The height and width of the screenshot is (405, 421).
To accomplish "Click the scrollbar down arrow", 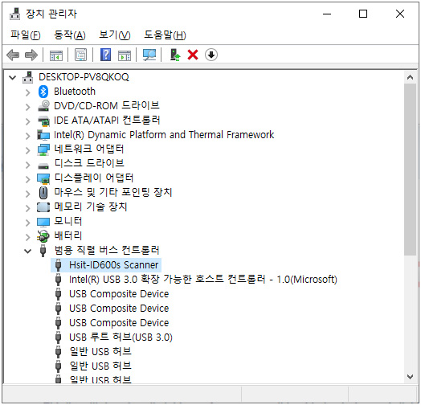I will coord(410,377).
